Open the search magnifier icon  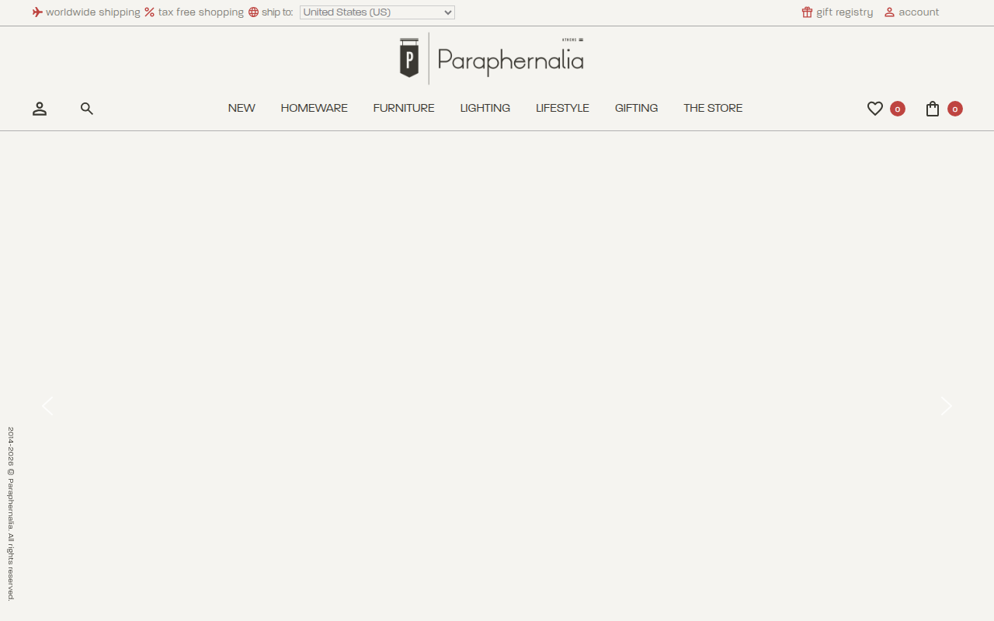coord(87,109)
